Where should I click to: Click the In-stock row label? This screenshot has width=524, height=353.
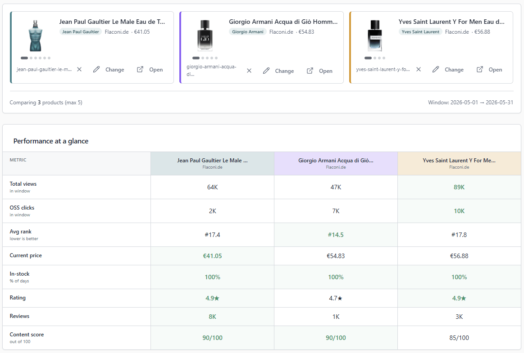coord(19,273)
